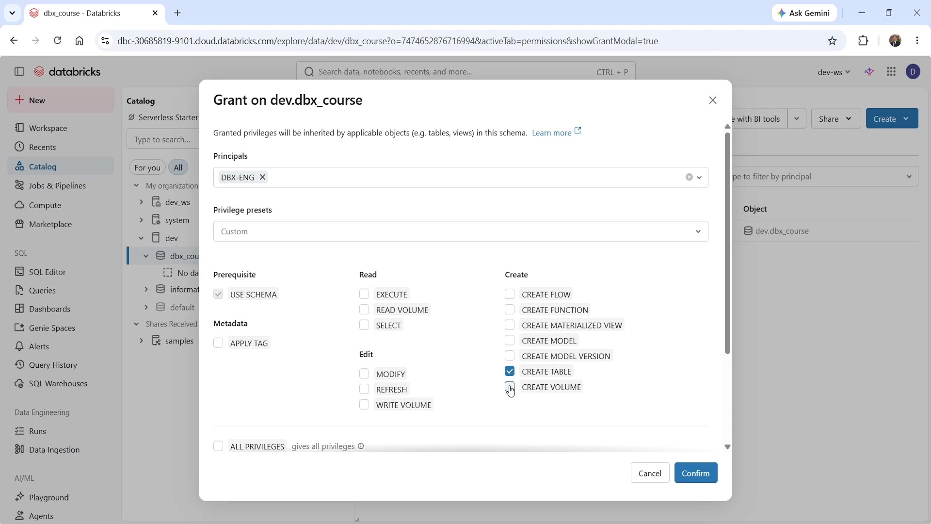Close the Grant dialog with X
Screen dimensions: 931x524
pyautogui.click(x=713, y=100)
